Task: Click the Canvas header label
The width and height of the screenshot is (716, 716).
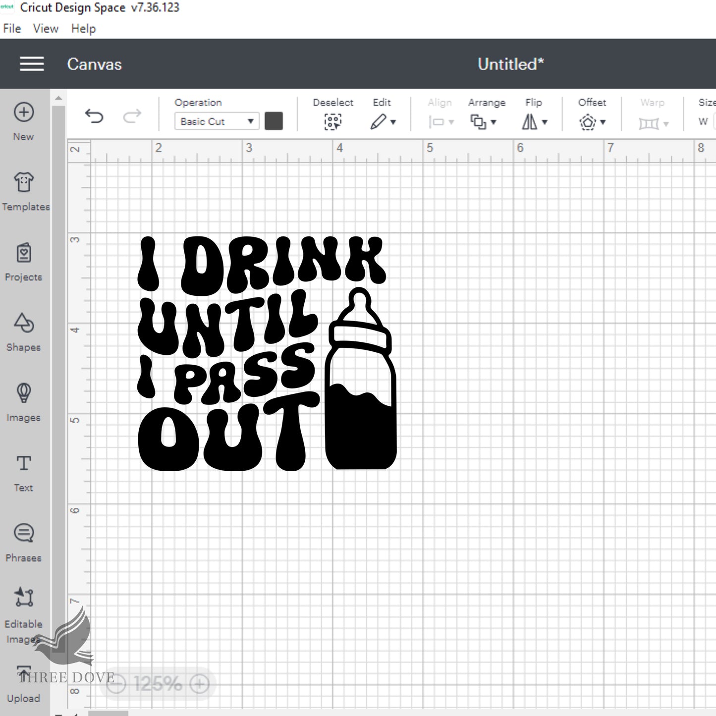Action: 94,64
